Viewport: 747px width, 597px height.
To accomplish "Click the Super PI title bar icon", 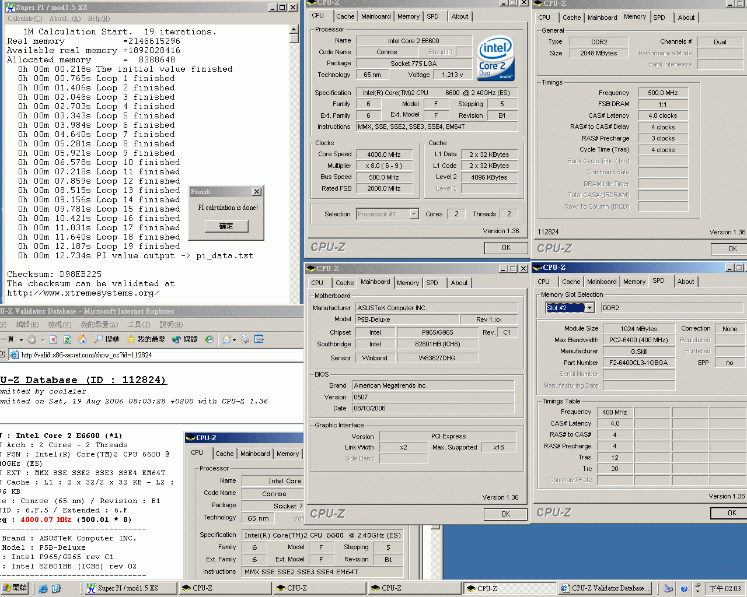I will (10, 7).
